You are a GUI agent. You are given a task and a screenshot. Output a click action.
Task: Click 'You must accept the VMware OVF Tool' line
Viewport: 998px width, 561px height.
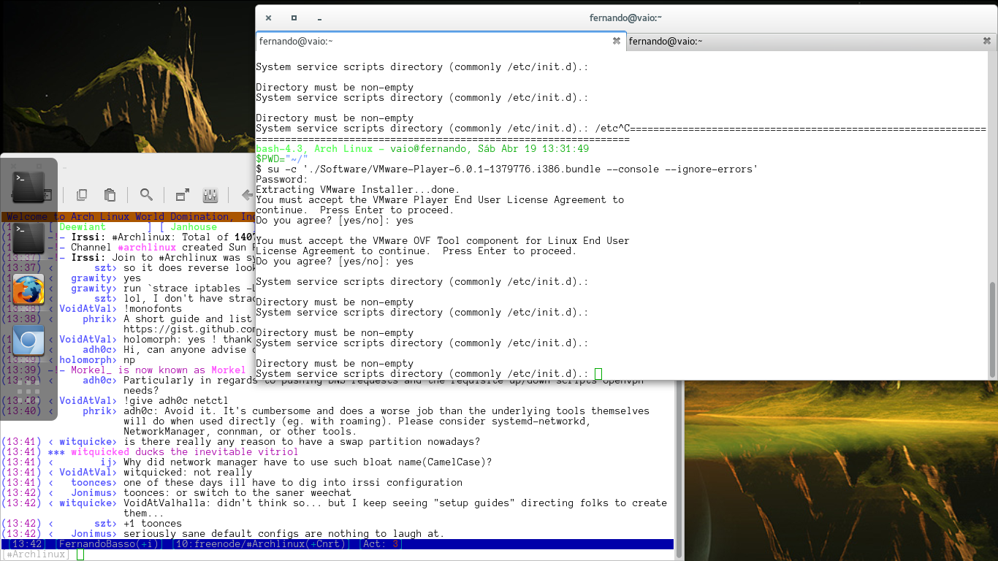click(443, 241)
